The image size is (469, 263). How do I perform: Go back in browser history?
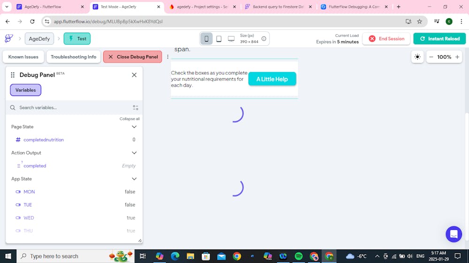tap(8, 22)
